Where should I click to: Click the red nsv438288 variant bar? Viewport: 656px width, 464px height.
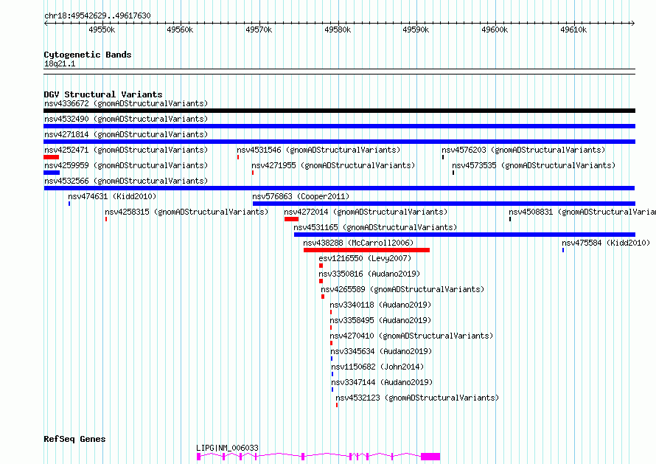pyautogui.click(x=366, y=250)
